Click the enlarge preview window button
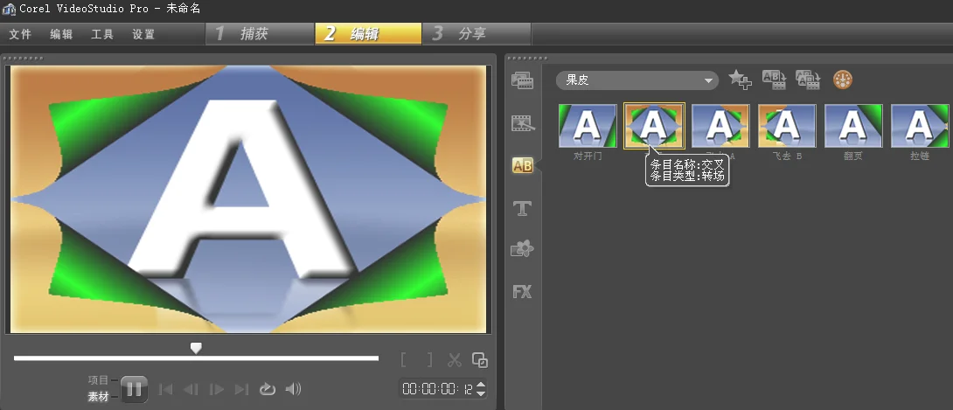953x410 pixels. pos(479,359)
